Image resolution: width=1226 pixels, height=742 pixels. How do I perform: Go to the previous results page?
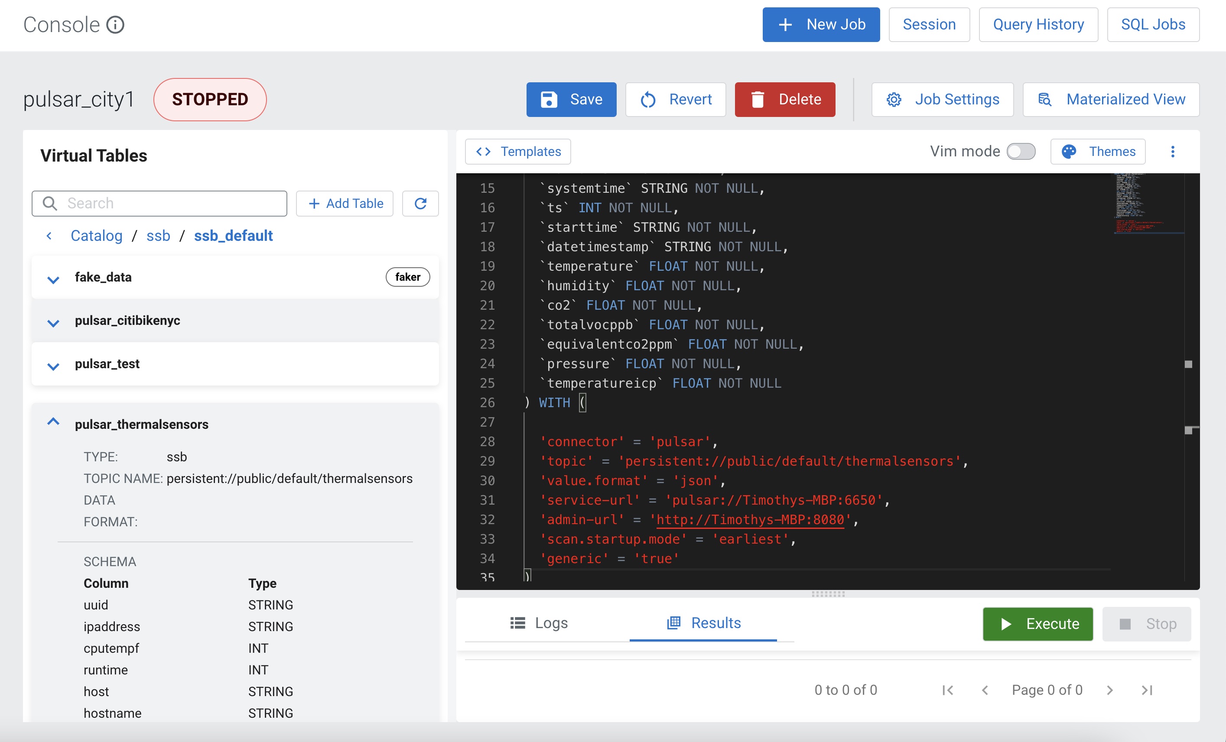pyautogui.click(x=985, y=690)
